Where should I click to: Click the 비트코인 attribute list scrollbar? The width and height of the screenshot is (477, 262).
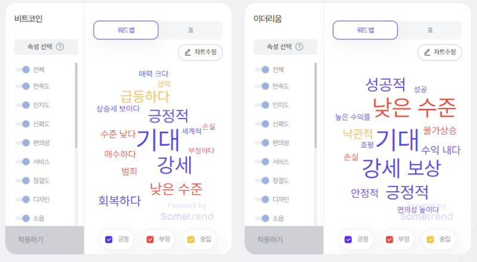pyautogui.click(x=76, y=105)
